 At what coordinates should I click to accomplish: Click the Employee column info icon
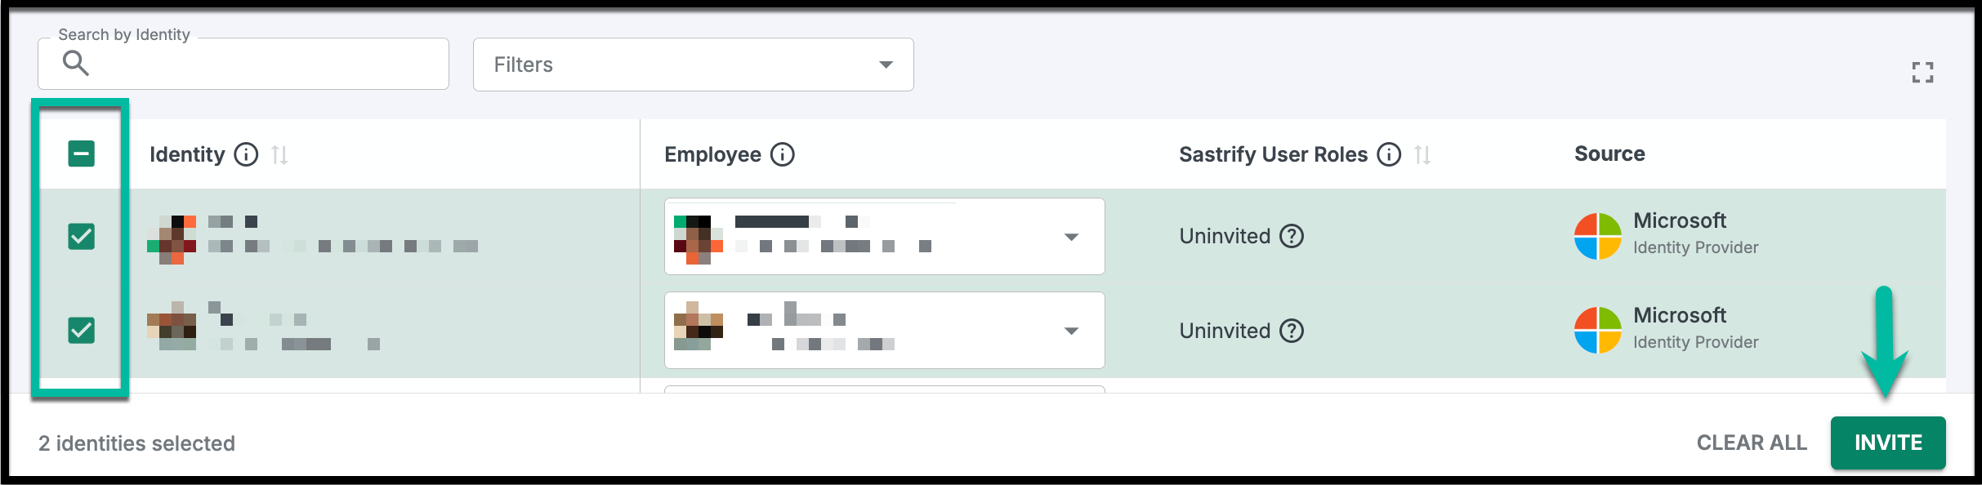[x=782, y=154]
